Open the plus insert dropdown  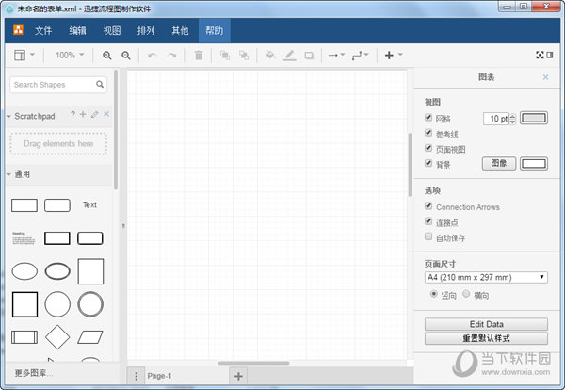(394, 56)
